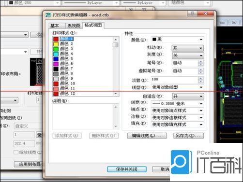Click the plot style list scroll-down arrow

pos(116,94)
